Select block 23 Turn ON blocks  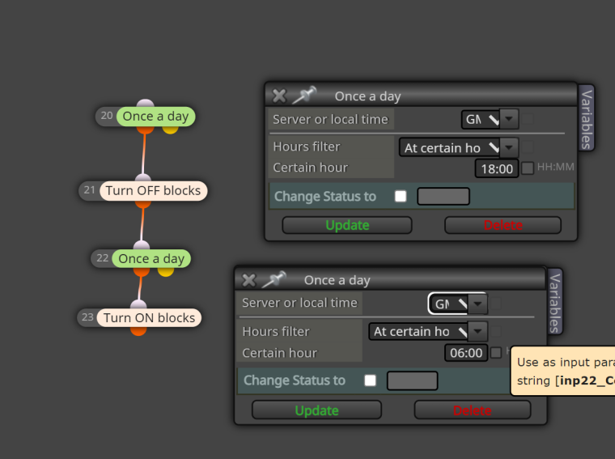click(x=149, y=318)
